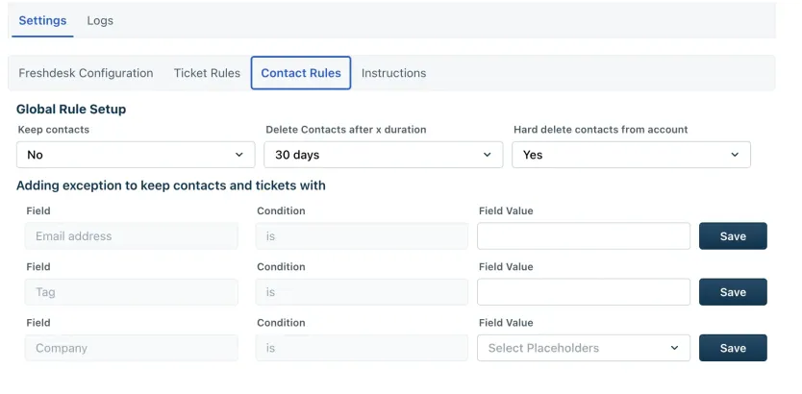
Task: Open the Freshdesk Configuration tab
Action: 86,73
